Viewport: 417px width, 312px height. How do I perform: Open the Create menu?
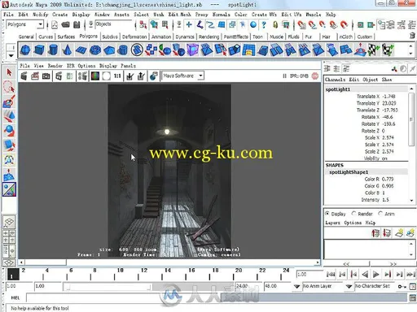[59, 15]
